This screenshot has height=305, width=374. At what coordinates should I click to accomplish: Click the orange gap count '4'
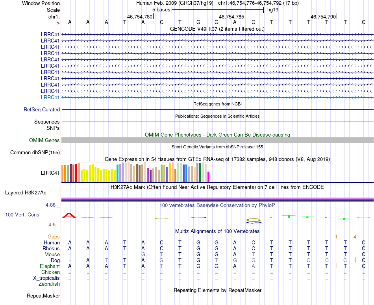[355, 237]
